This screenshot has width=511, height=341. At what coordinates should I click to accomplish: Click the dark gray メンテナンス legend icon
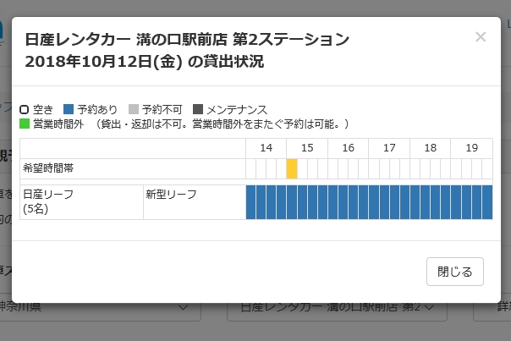point(198,110)
